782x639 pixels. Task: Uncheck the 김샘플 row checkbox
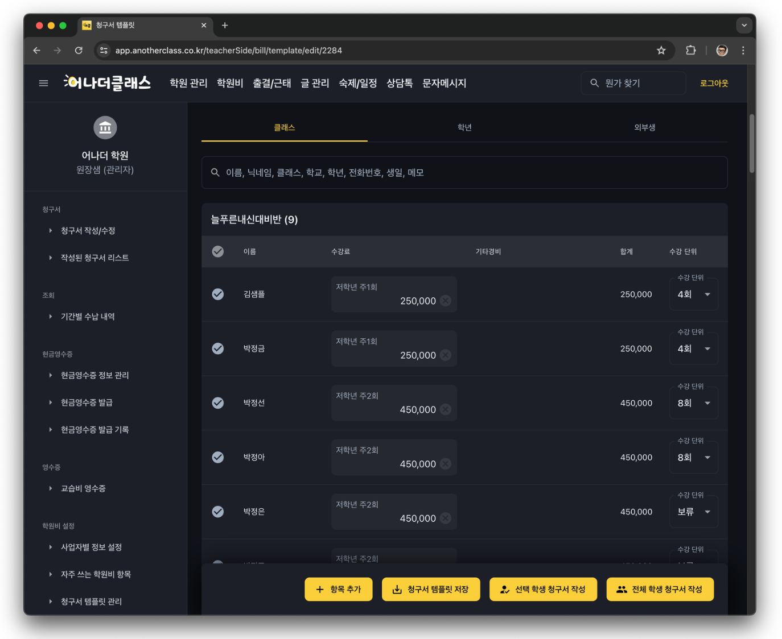pyautogui.click(x=218, y=294)
